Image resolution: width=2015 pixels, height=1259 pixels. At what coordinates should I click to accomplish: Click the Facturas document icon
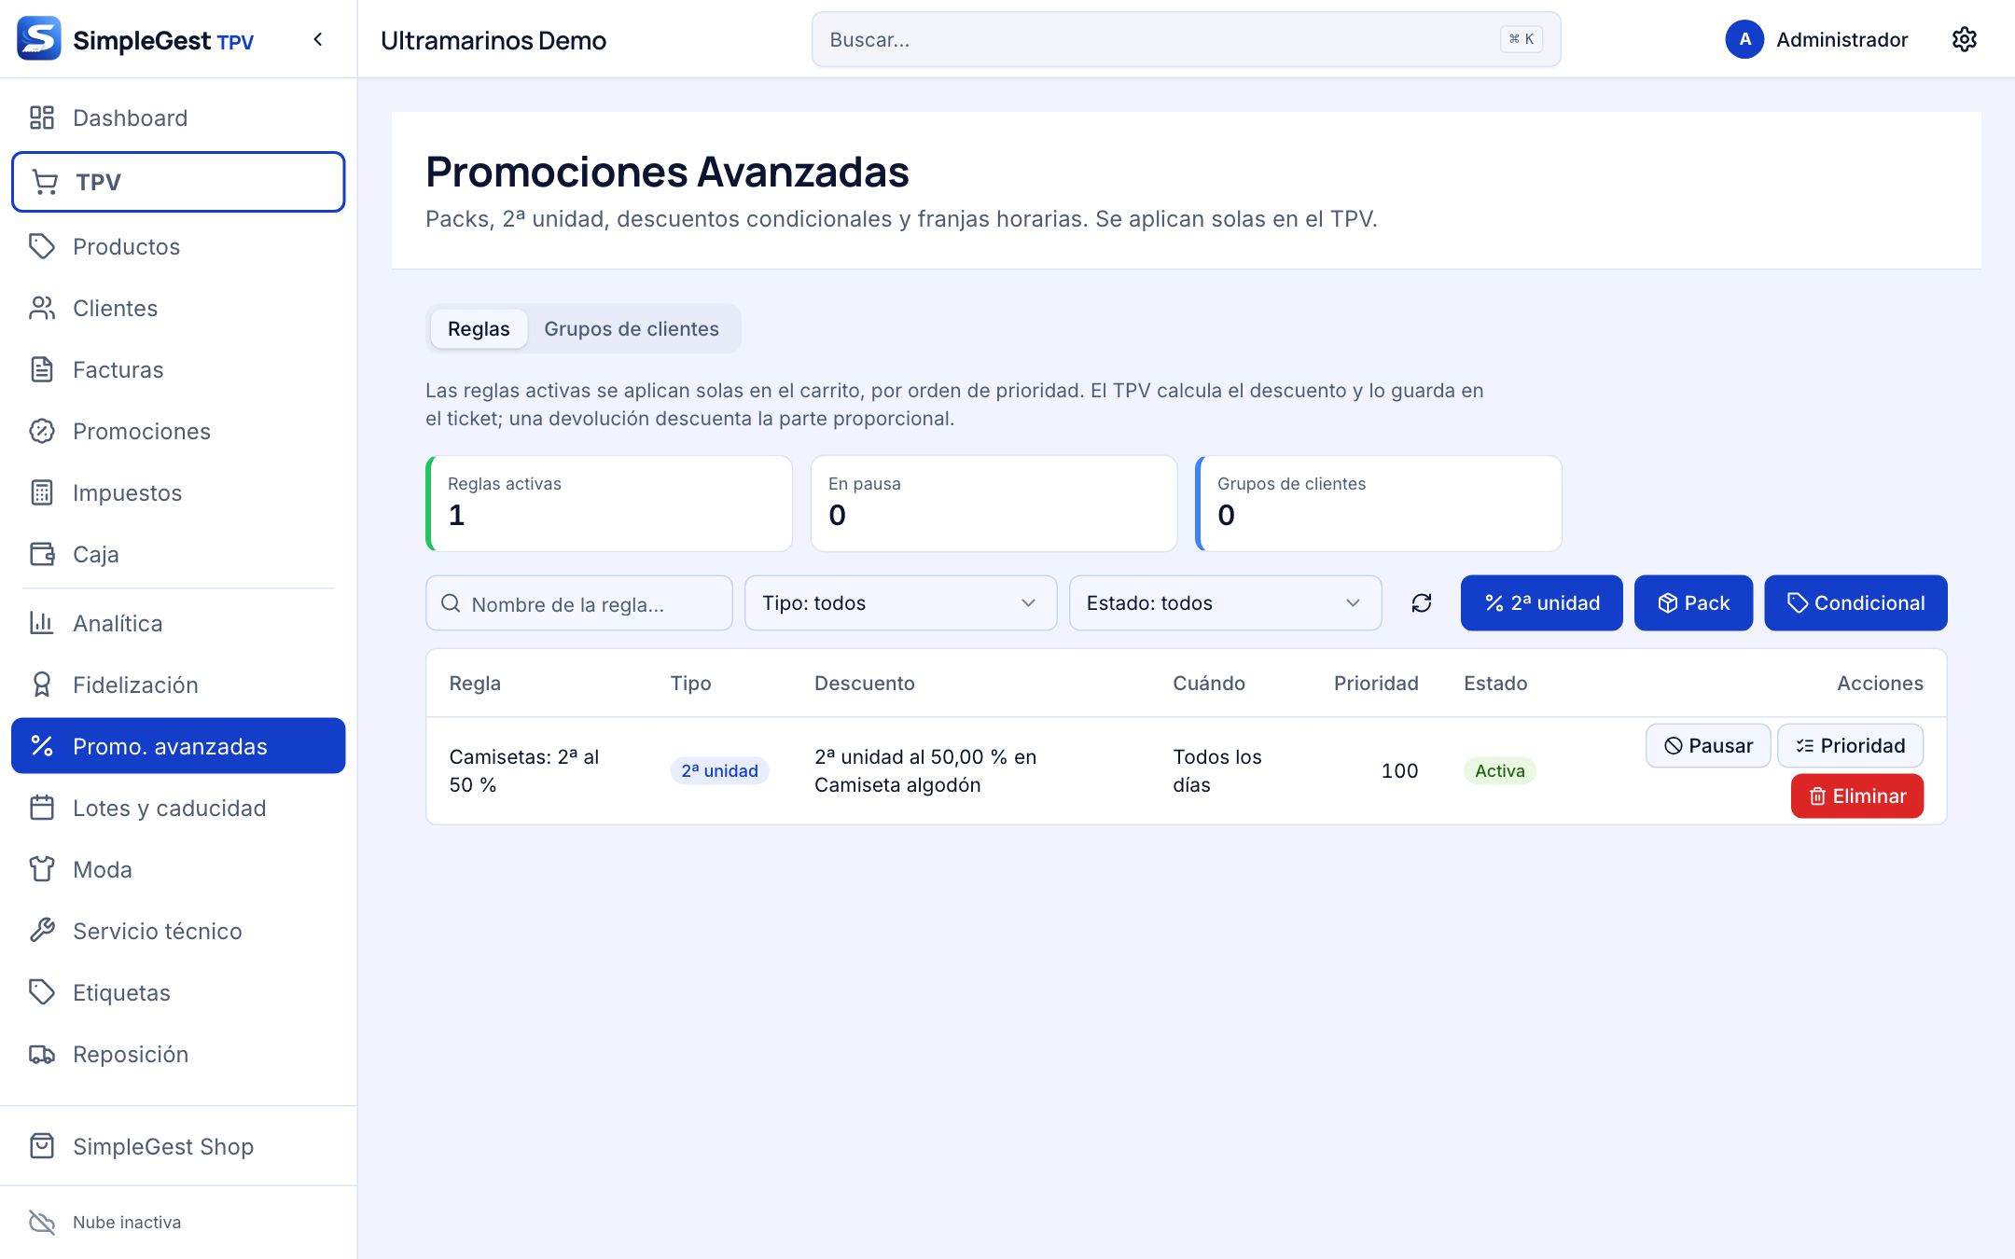42,369
